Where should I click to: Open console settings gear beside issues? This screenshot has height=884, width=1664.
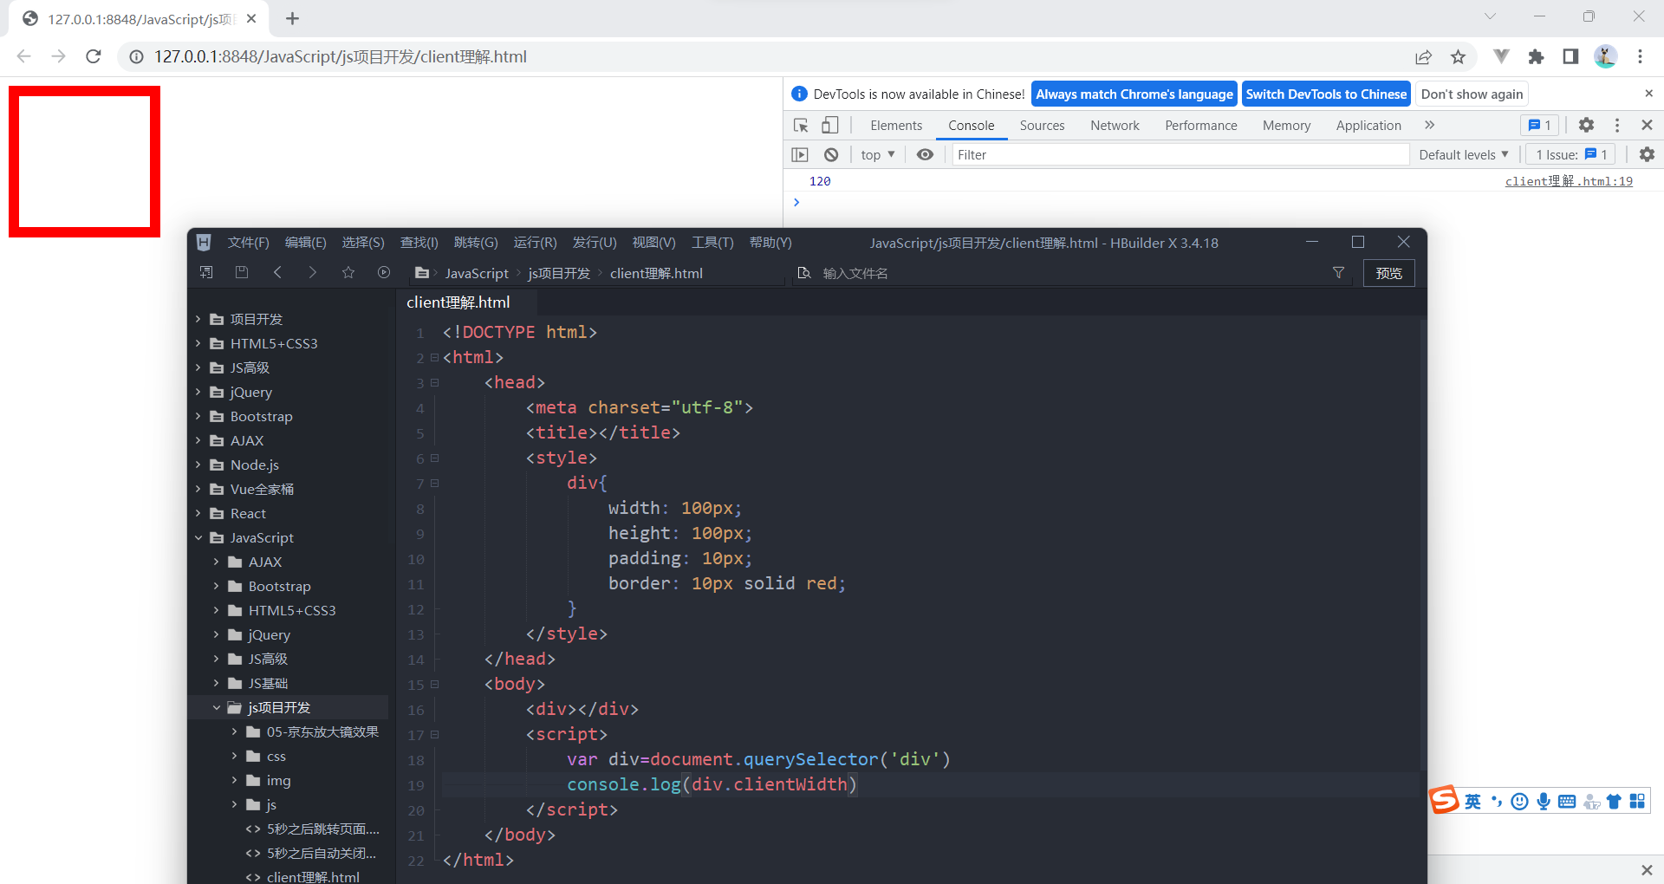1647,154
